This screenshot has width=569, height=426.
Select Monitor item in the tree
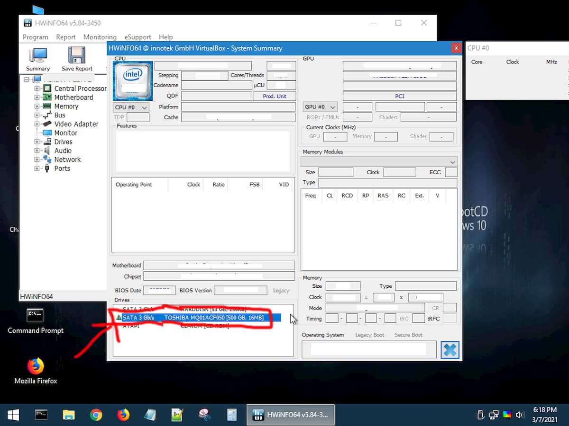[x=66, y=133]
